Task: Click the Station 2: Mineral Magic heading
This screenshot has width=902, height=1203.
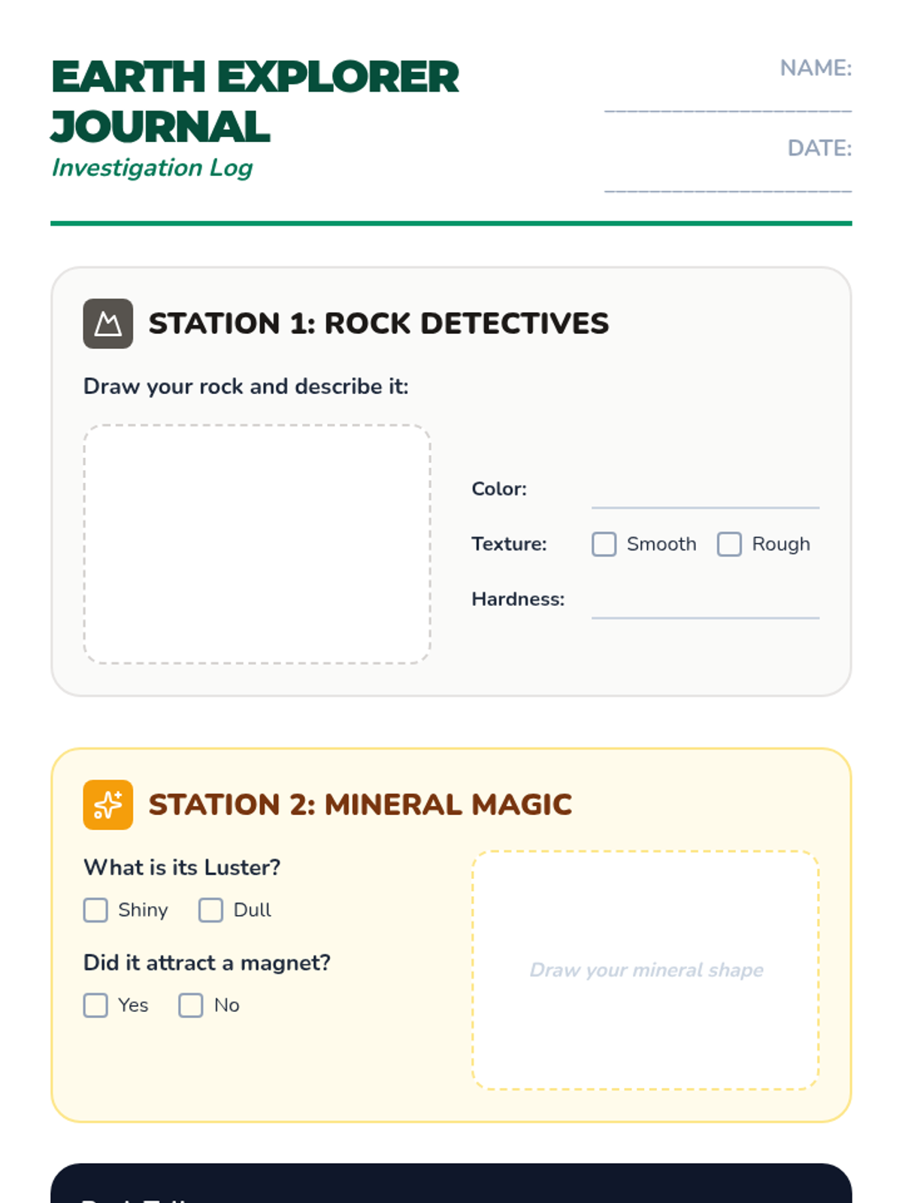Action: click(x=360, y=805)
